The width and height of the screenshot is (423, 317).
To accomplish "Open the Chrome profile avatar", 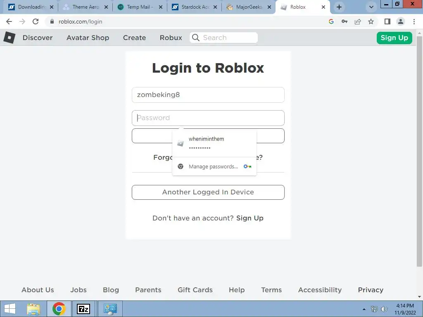I will tap(401, 21).
